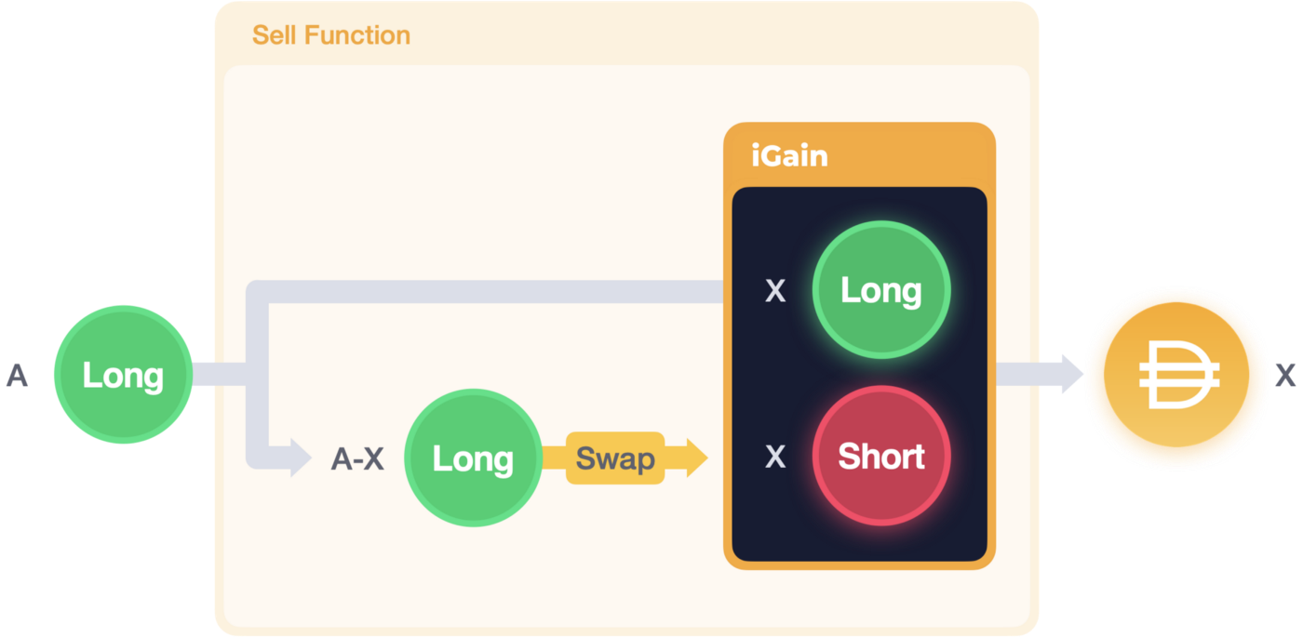Screen dimensions: 1303x637
Task: Click the letter A beside first Long
Action: [x=17, y=376]
